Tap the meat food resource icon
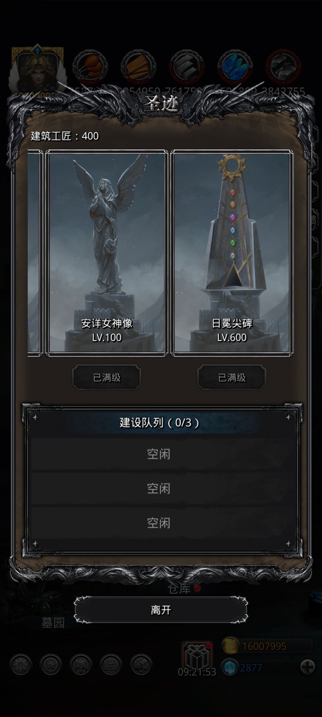The image size is (322, 717). pos(90,66)
